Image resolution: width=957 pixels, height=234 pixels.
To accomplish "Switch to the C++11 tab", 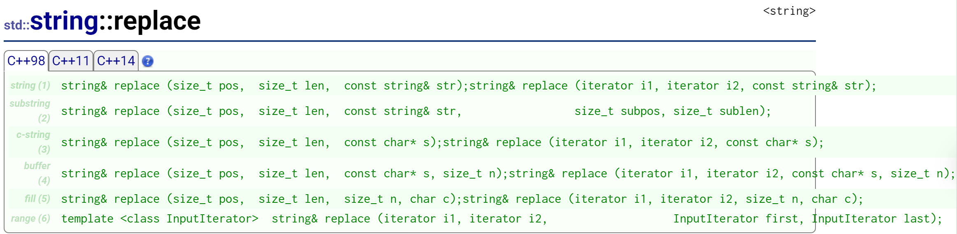I will pyautogui.click(x=71, y=61).
